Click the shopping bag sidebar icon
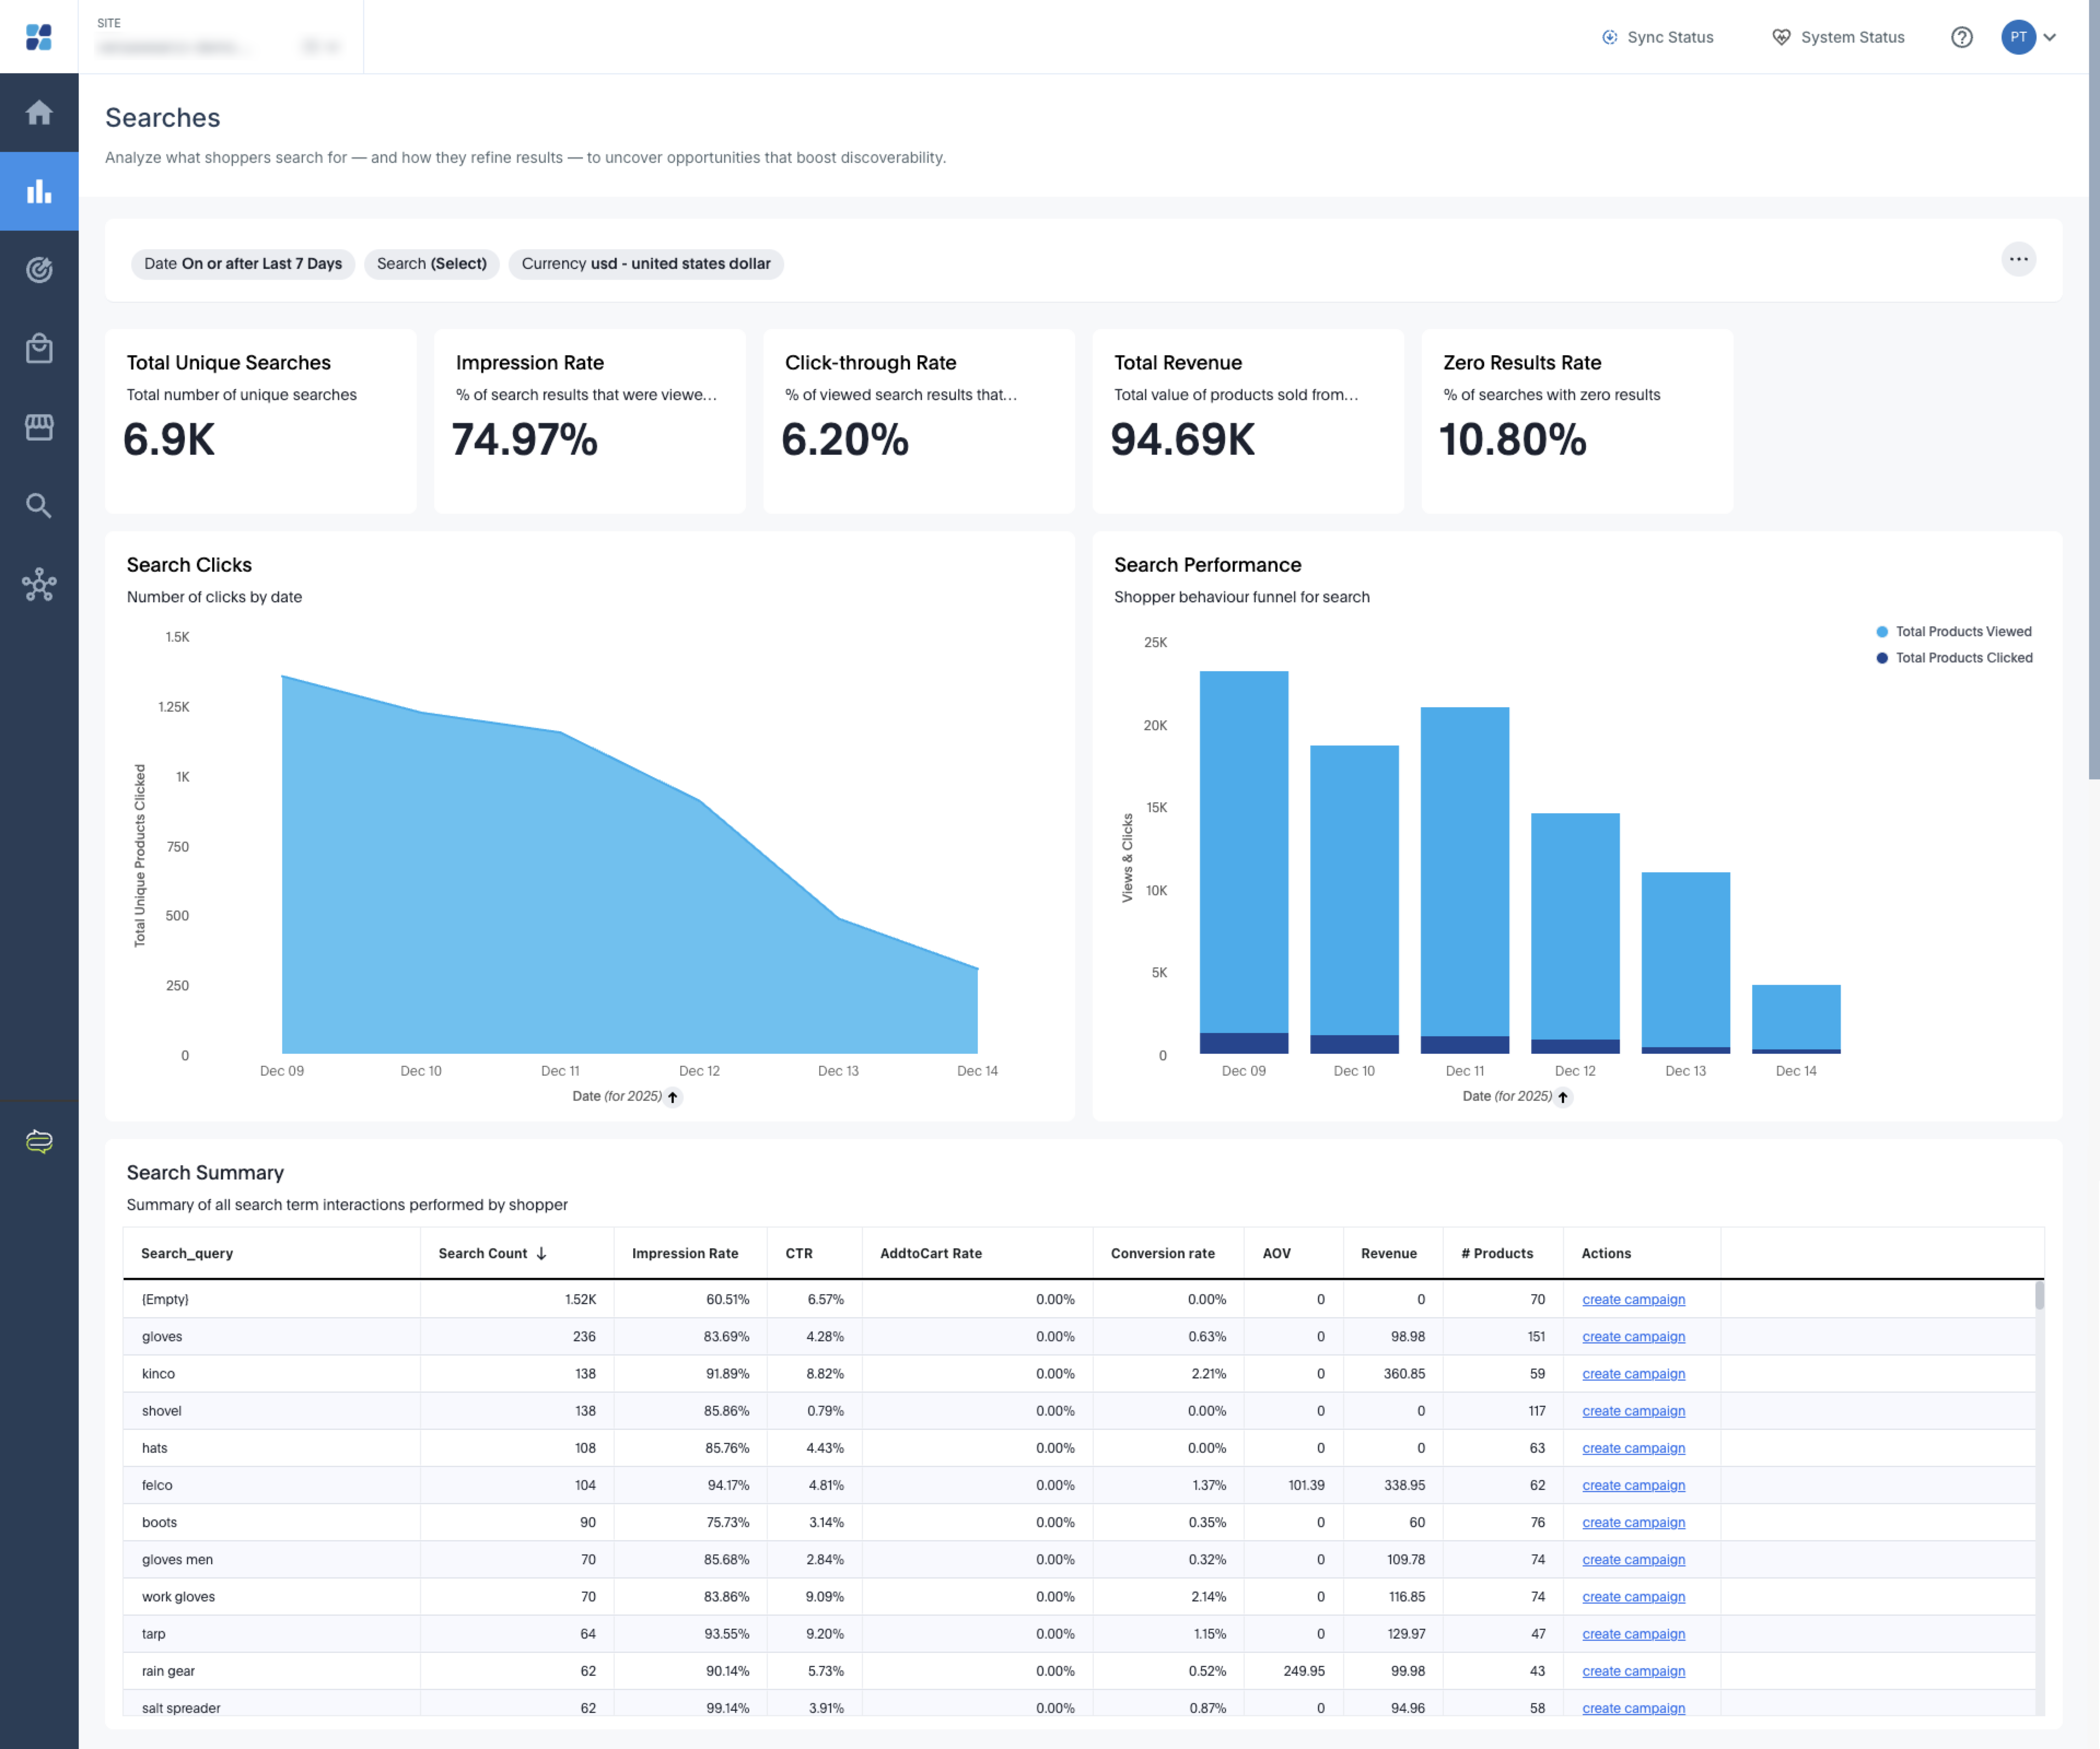 39,348
